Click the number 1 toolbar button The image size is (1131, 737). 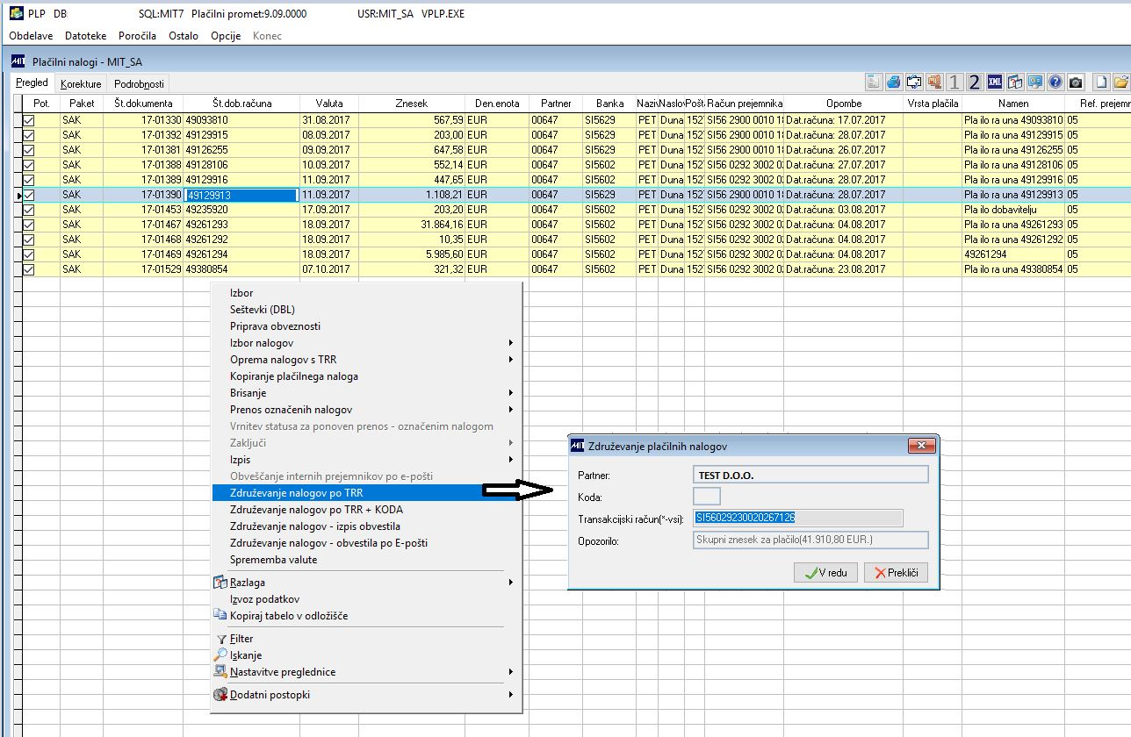pos(955,82)
